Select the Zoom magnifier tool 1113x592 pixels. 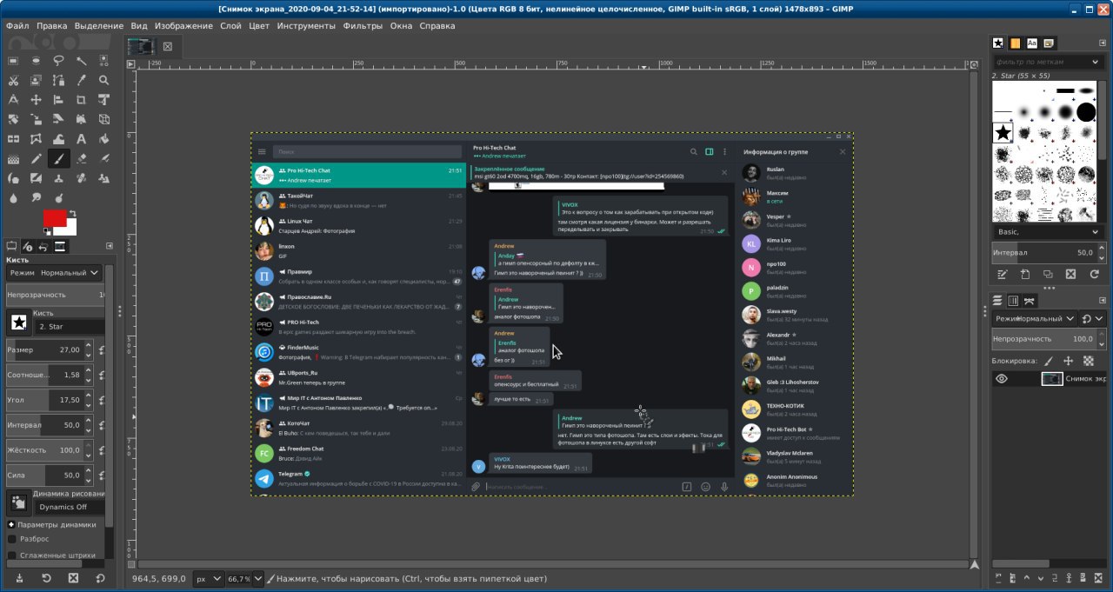click(103, 81)
